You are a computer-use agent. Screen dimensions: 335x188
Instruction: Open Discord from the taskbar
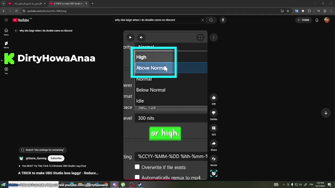115,185
